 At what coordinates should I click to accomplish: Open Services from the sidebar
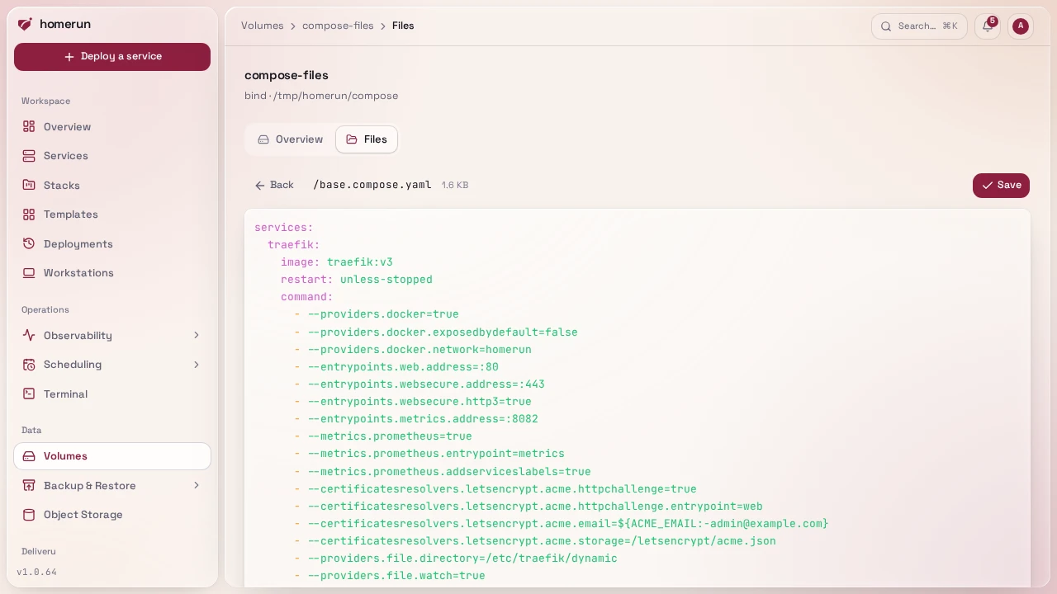coord(112,156)
